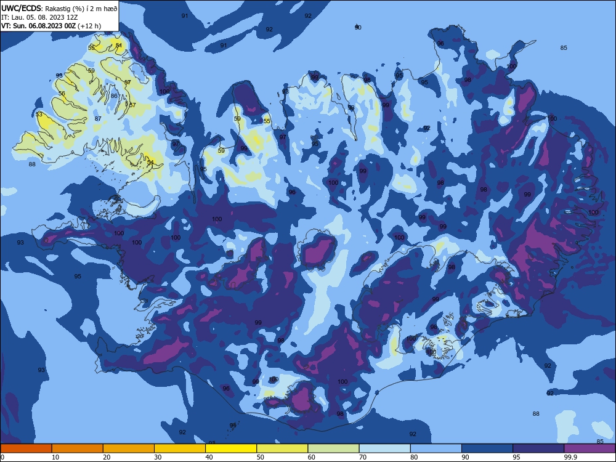Click the '0' color scale label
The image size is (616, 462).
pyautogui.click(x=2, y=457)
